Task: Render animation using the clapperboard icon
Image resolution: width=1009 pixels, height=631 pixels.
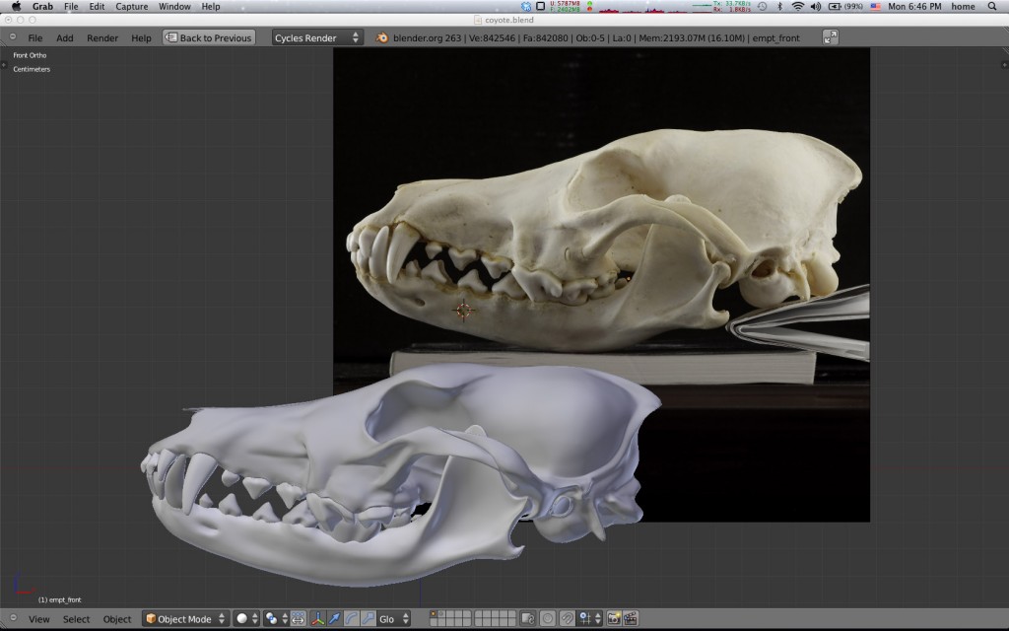Action: pos(631,619)
